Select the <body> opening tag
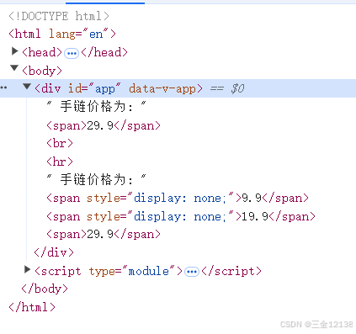Image resolution: width=356 pixels, height=334 pixels. (42, 71)
